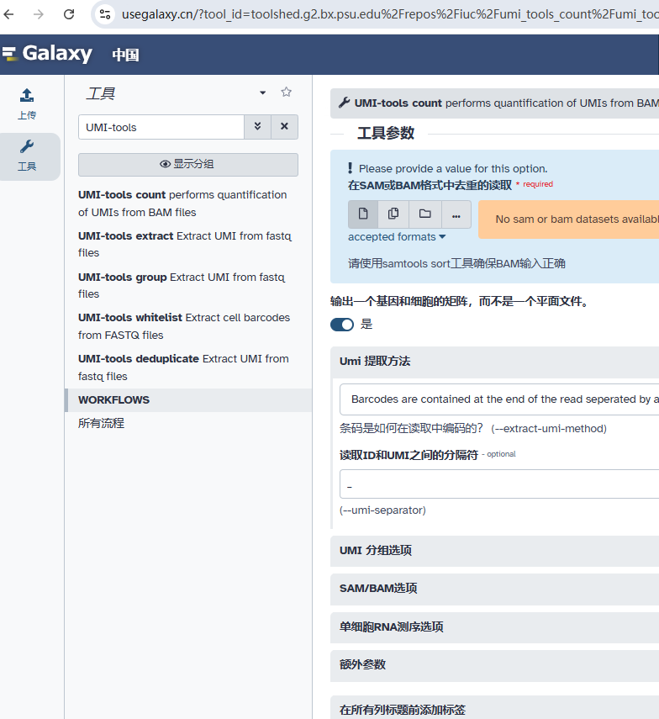The width and height of the screenshot is (659, 719).
Task: Click the favorites star icon
Action: click(x=287, y=93)
